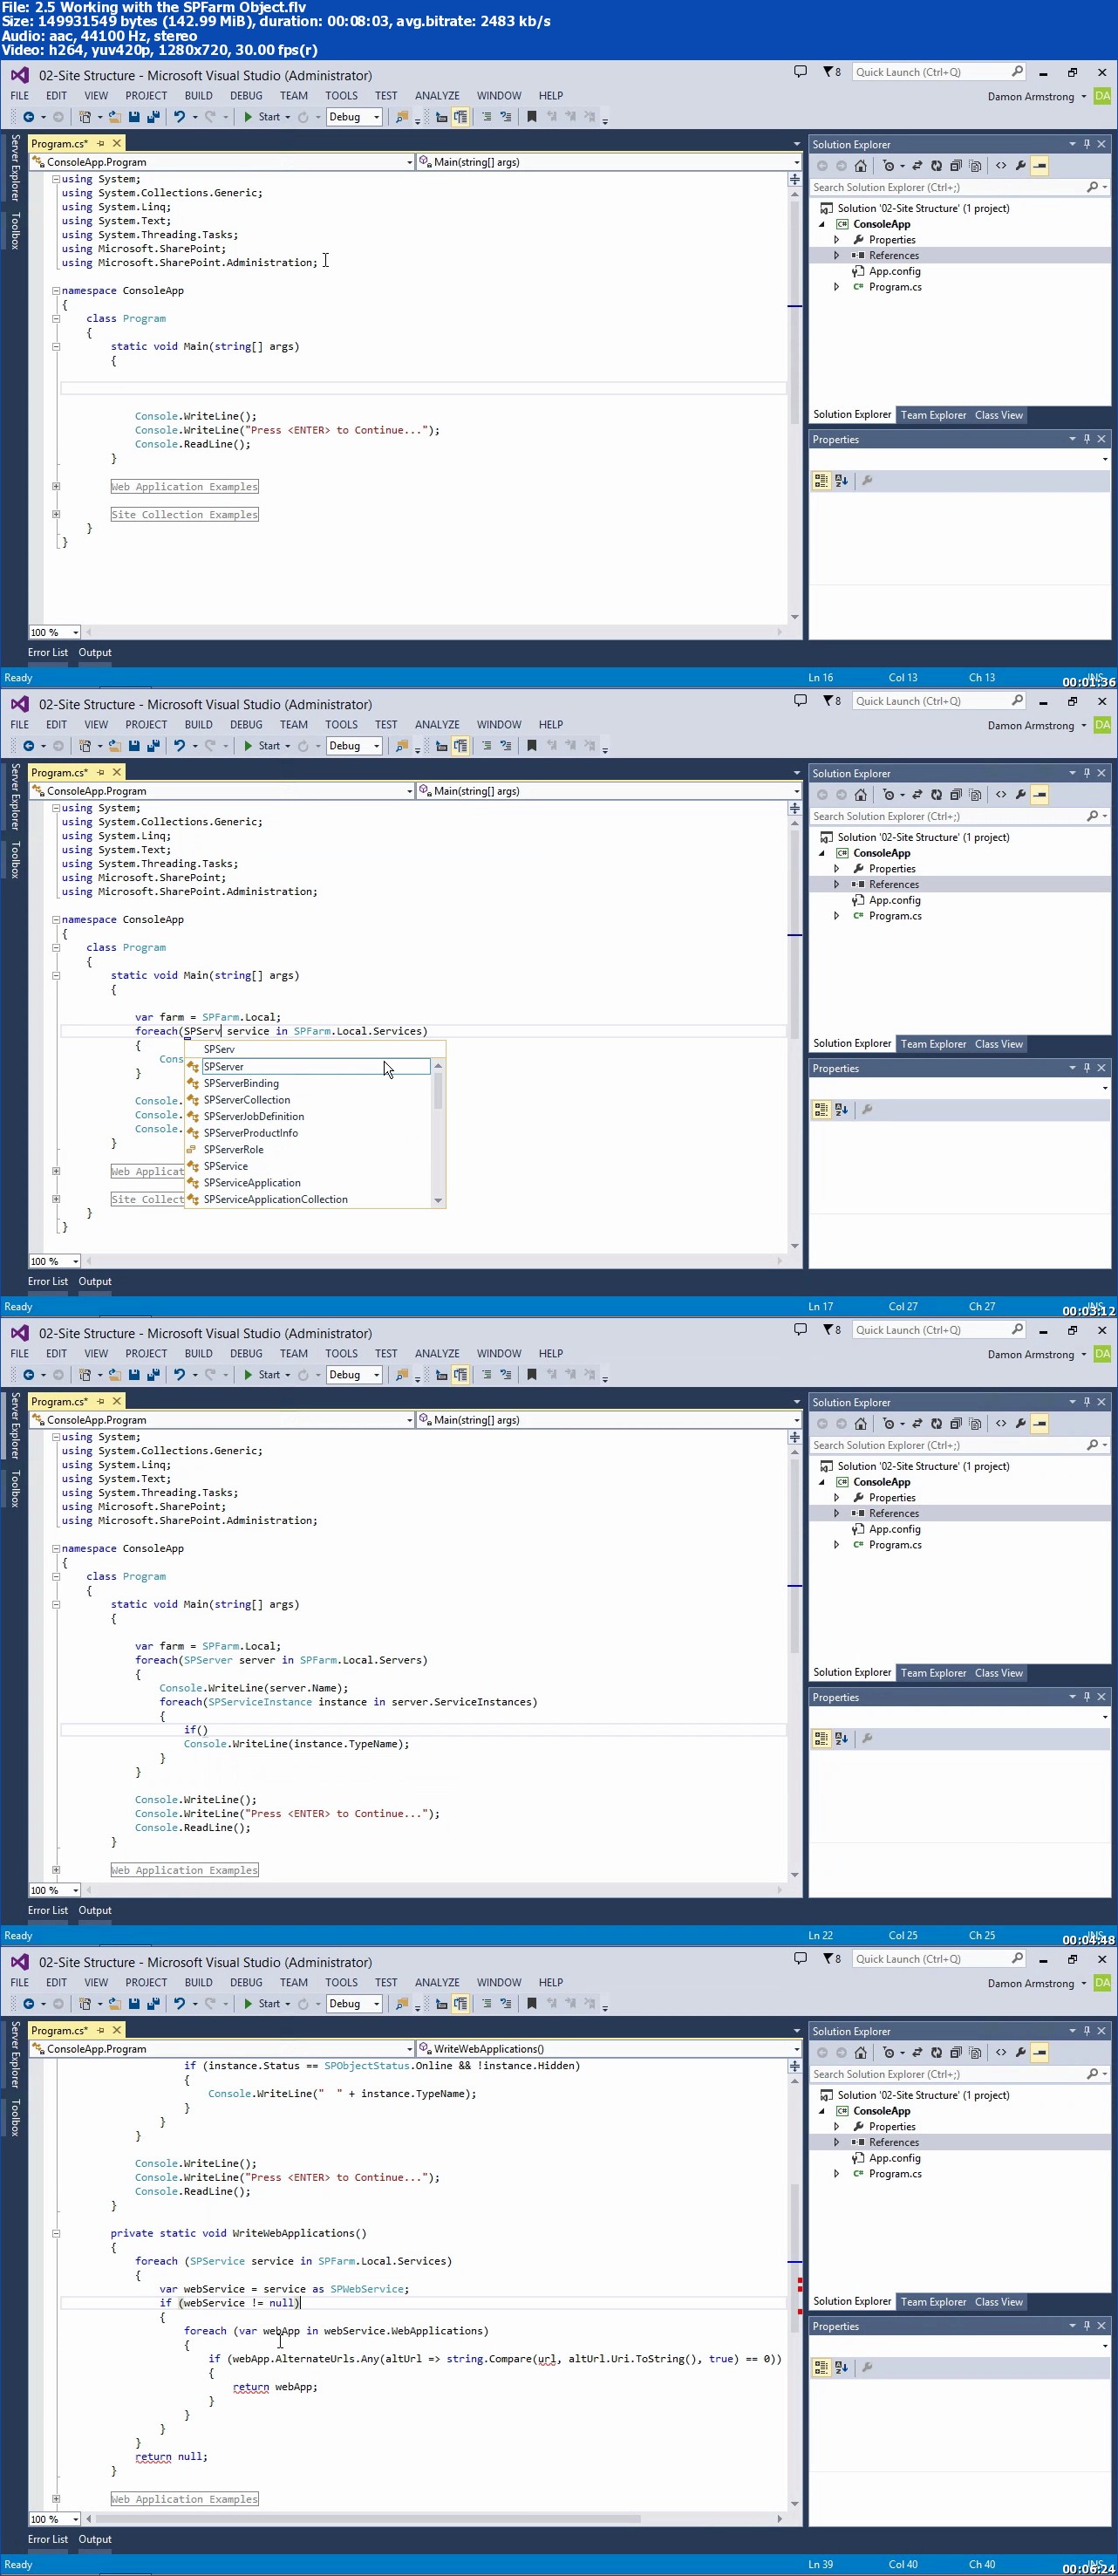Click the Open File icon in the 00:06:24 frame toolbar
Viewport: 1118px width, 2576px height.
(115, 2004)
